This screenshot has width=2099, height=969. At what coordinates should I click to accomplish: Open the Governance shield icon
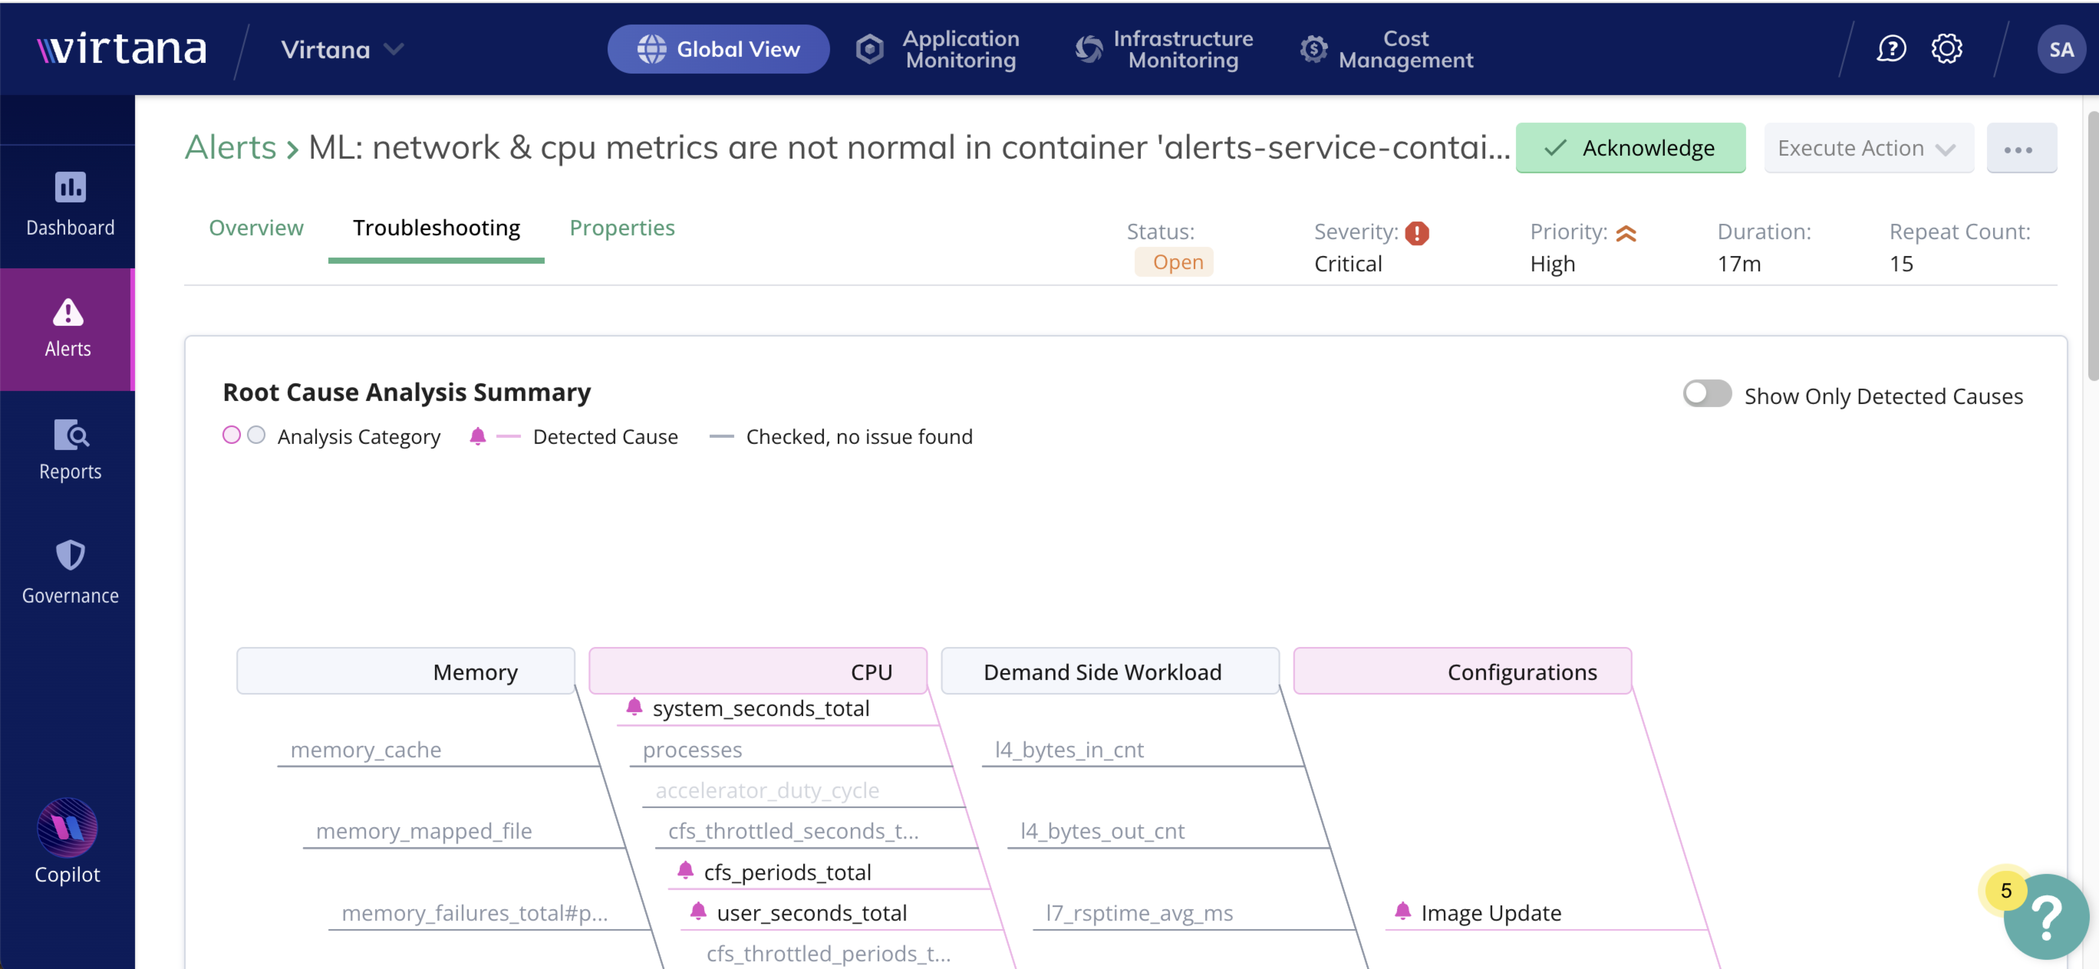[70, 555]
